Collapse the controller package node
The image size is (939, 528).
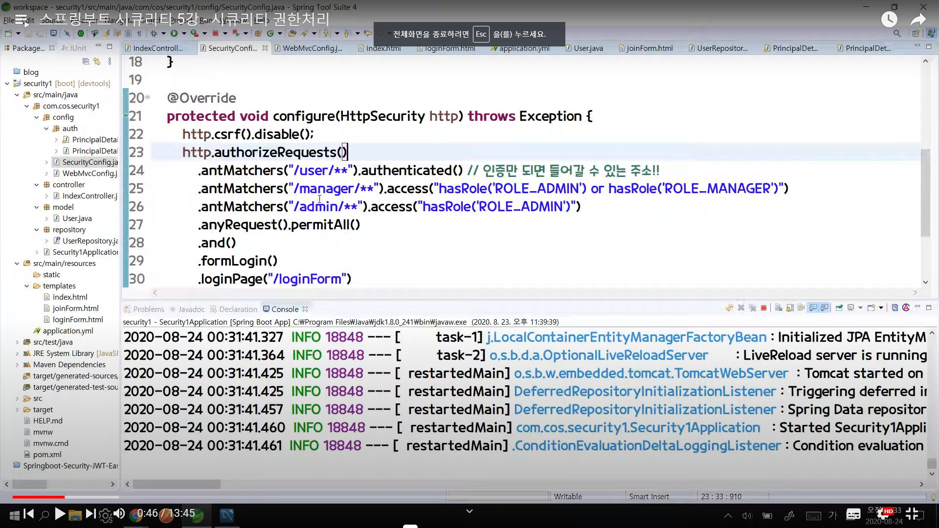coord(37,185)
